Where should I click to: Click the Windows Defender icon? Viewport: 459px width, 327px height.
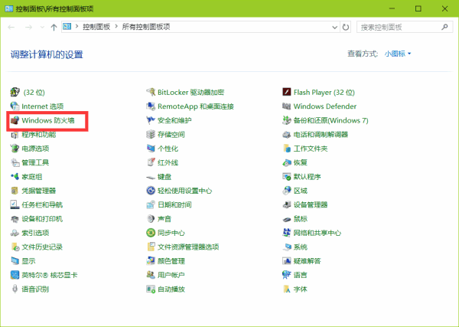[x=287, y=106]
